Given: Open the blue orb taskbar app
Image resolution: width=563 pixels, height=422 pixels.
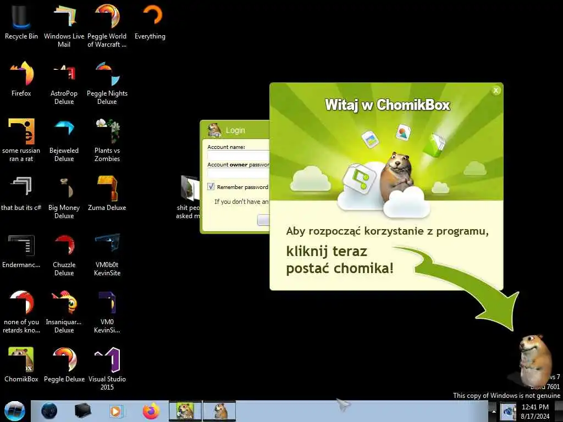Looking at the screenshot, I should pos(49,411).
